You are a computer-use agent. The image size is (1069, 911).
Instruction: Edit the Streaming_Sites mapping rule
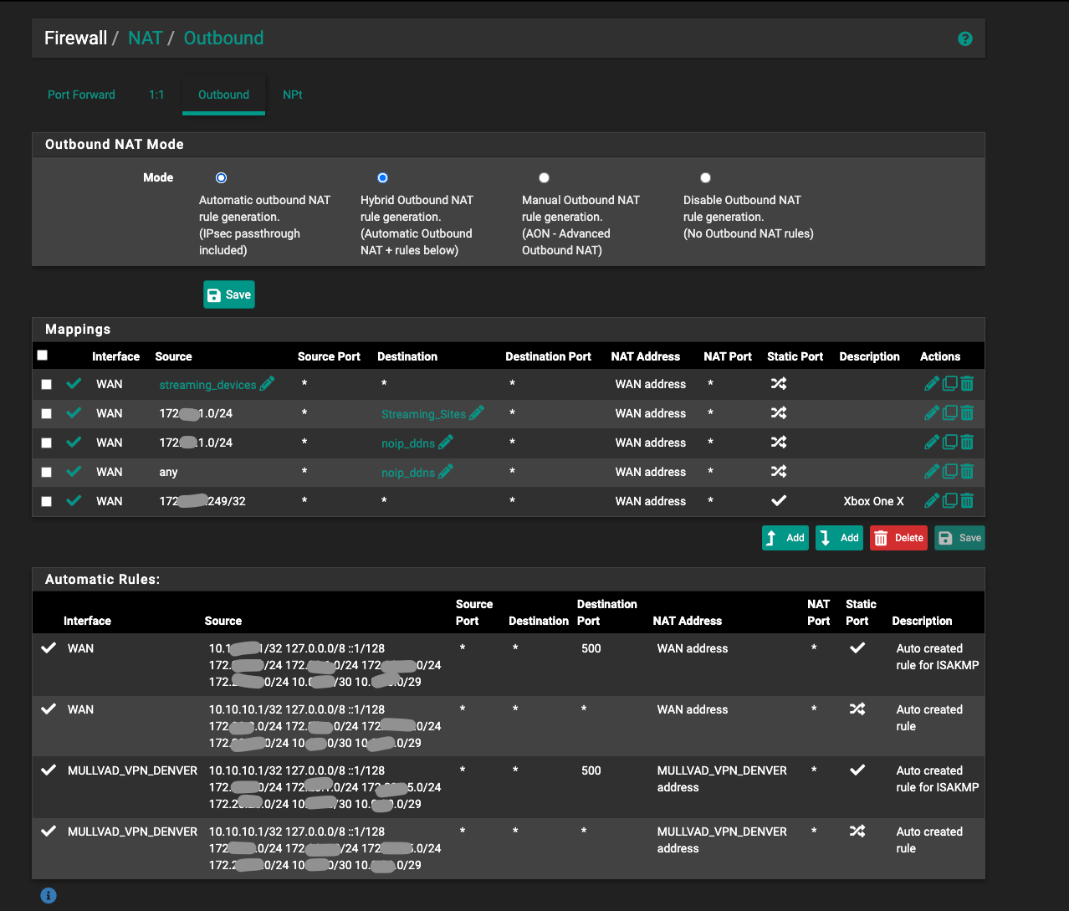(x=932, y=413)
